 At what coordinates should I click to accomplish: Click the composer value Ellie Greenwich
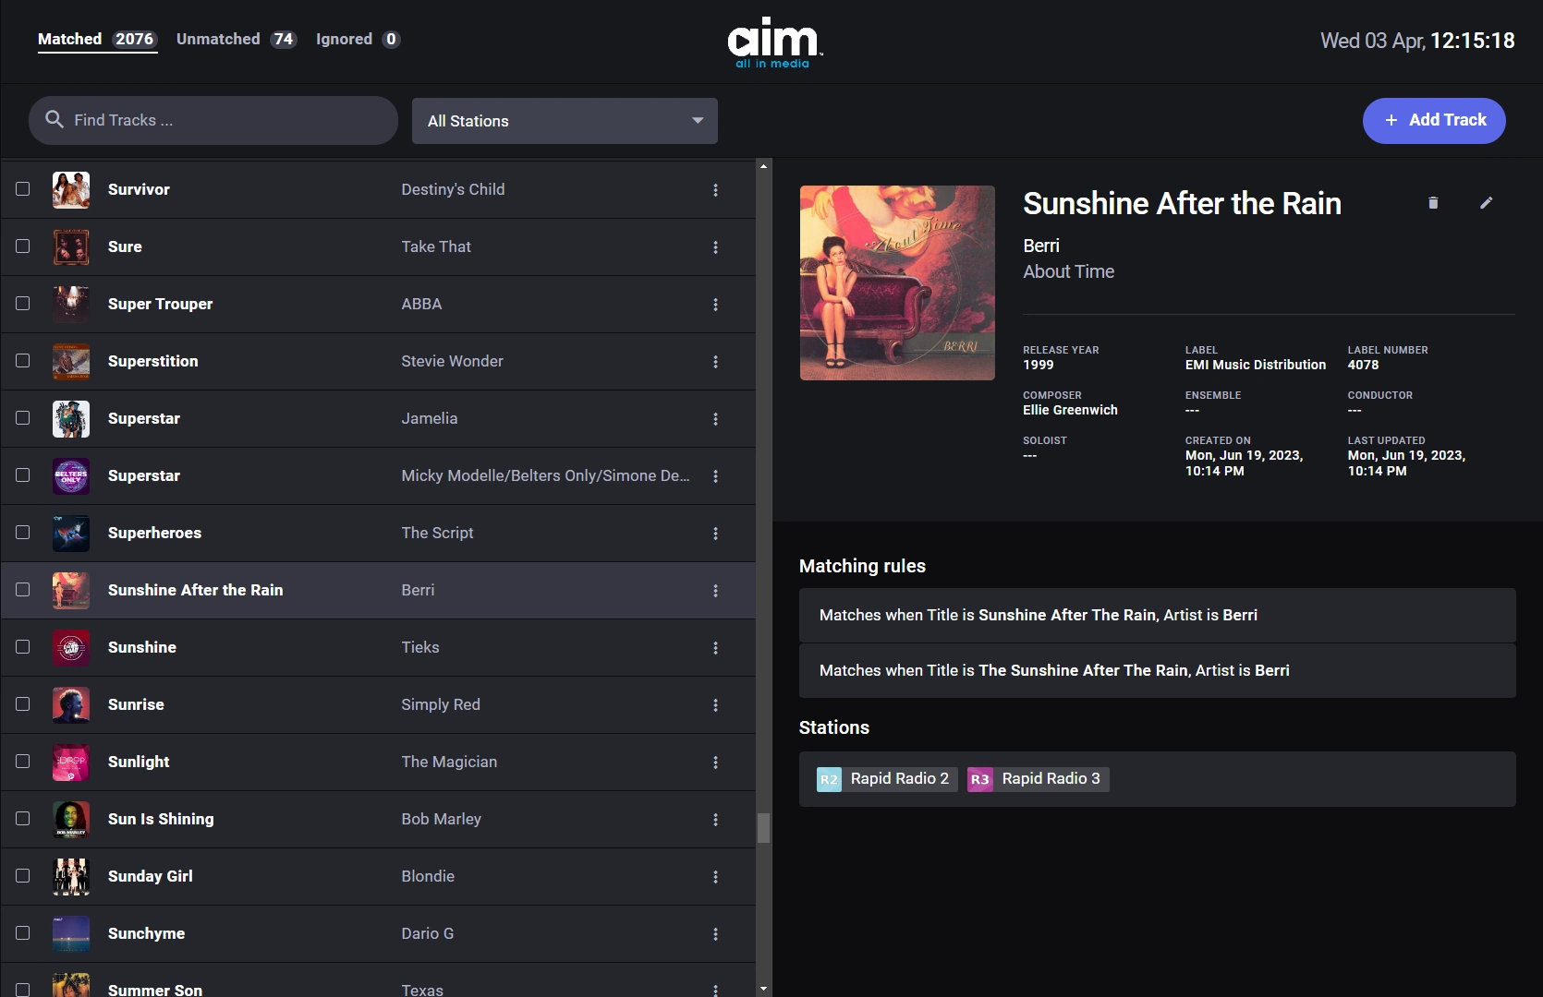[x=1070, y=410]
